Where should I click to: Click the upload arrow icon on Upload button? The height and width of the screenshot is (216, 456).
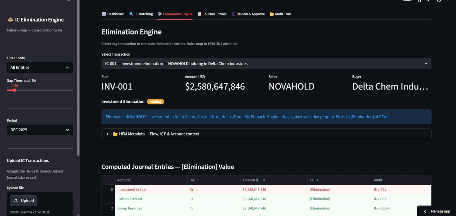coord(16,201)
